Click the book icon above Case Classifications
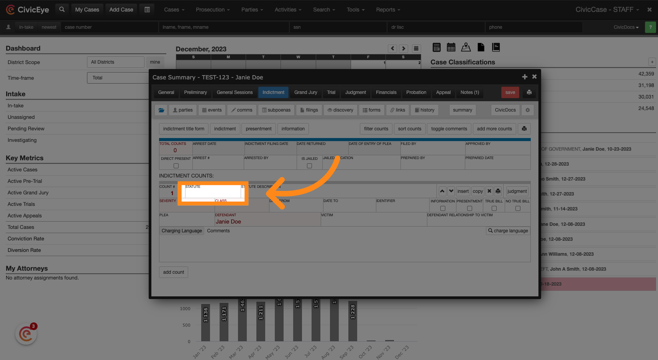 [496, 47]
